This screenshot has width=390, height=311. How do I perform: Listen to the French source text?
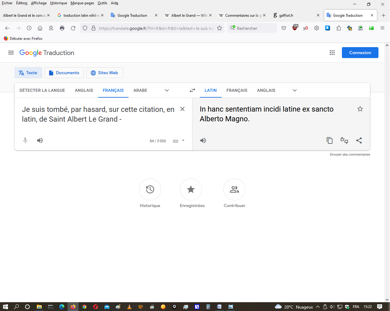point(40,140)
